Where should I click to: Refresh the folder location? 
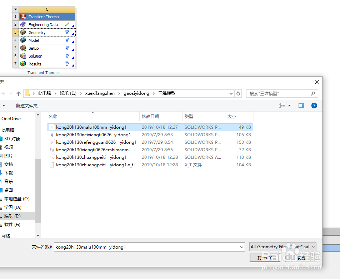tap(238, 94)
